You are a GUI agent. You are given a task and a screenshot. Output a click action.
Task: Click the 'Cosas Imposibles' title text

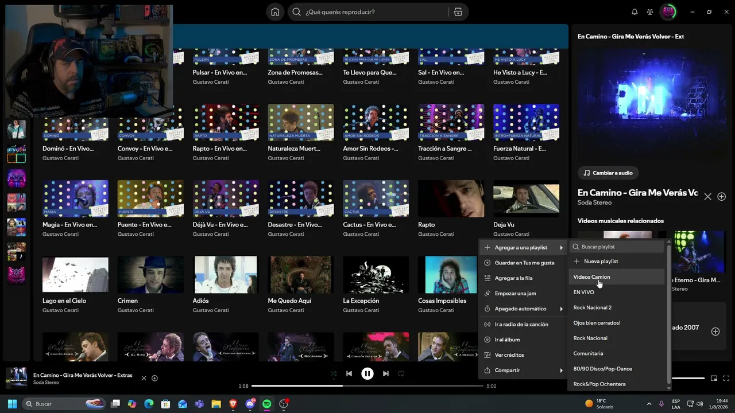coord(442,301)
